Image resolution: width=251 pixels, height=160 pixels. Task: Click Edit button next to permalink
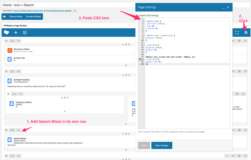75,11
